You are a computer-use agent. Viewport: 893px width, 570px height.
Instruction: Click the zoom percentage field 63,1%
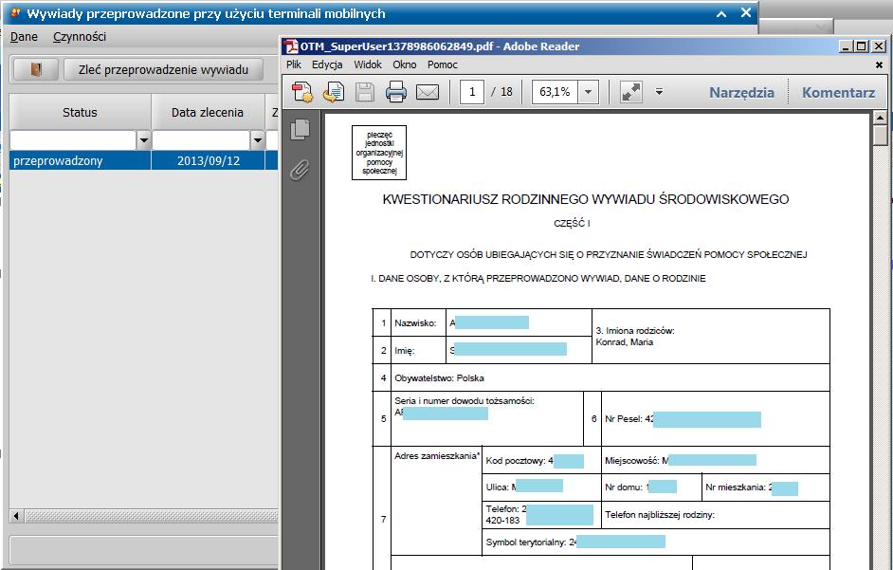555,92
